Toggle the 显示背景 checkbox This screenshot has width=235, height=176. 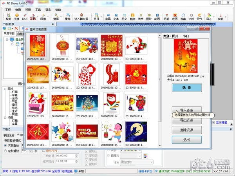(x=213, y=123)
